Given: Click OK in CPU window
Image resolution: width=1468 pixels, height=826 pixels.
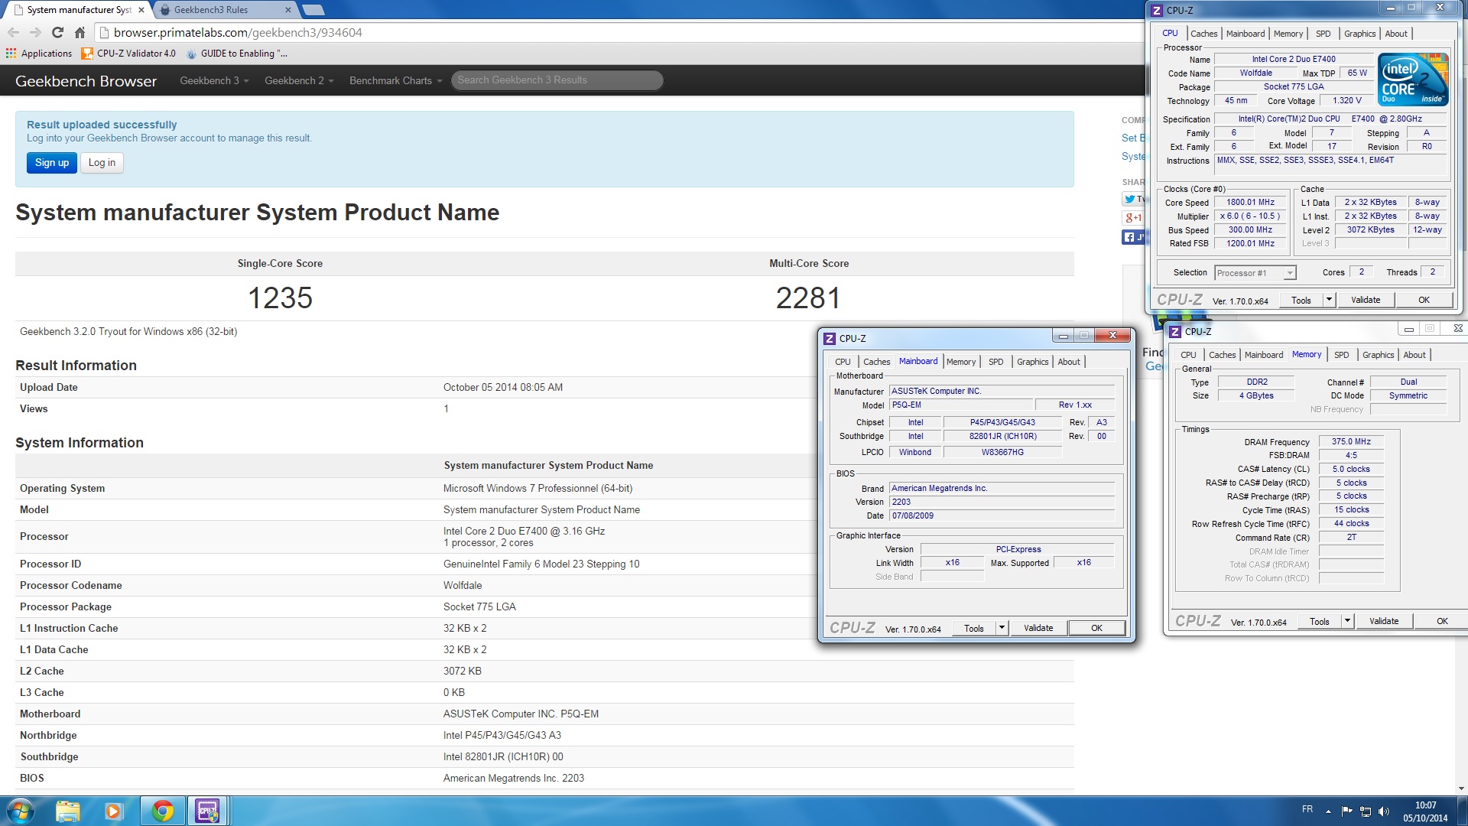Looking at the screenshot, I should point(1424,300).
